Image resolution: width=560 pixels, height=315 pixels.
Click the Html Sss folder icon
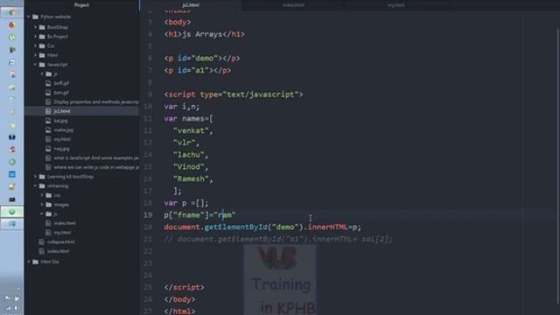(35, 262)
